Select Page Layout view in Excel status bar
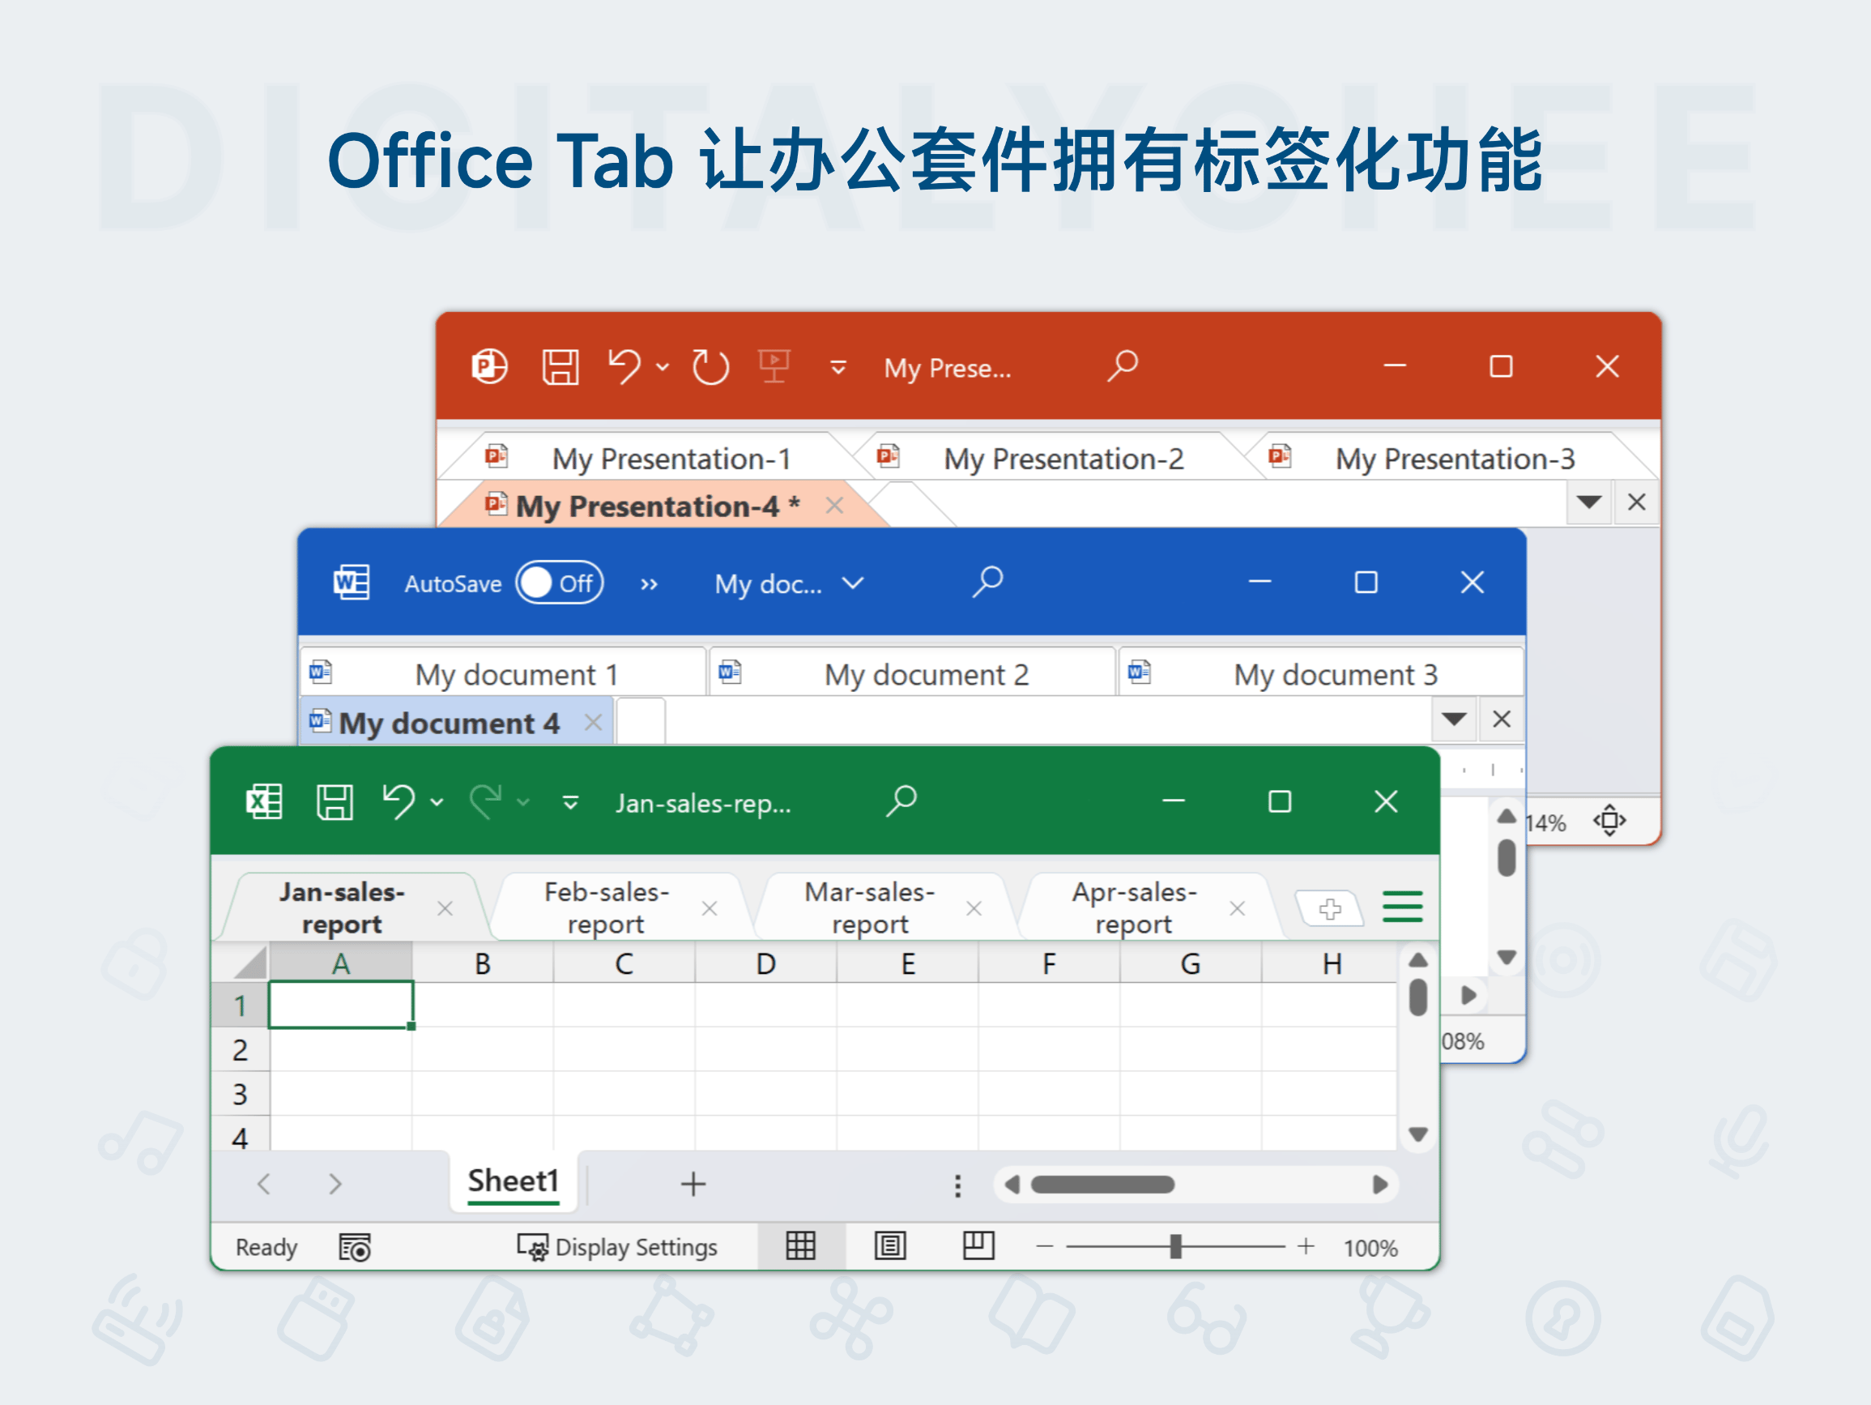 (x=889, y=1246)
